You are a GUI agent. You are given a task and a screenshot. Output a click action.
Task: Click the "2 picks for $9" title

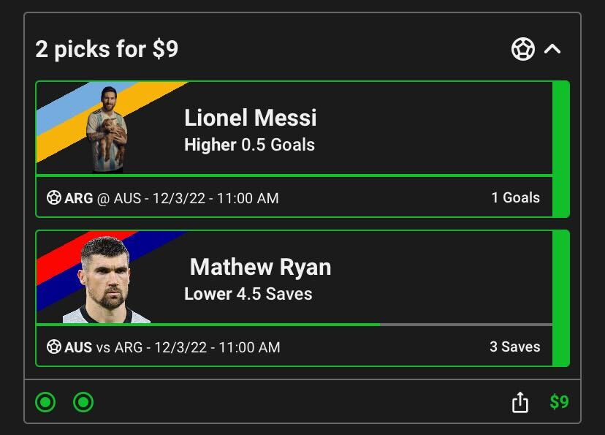[x=107, y=50]
